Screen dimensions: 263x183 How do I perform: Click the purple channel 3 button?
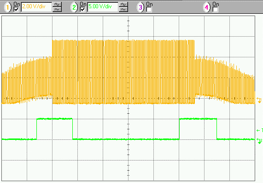[140, 7]
